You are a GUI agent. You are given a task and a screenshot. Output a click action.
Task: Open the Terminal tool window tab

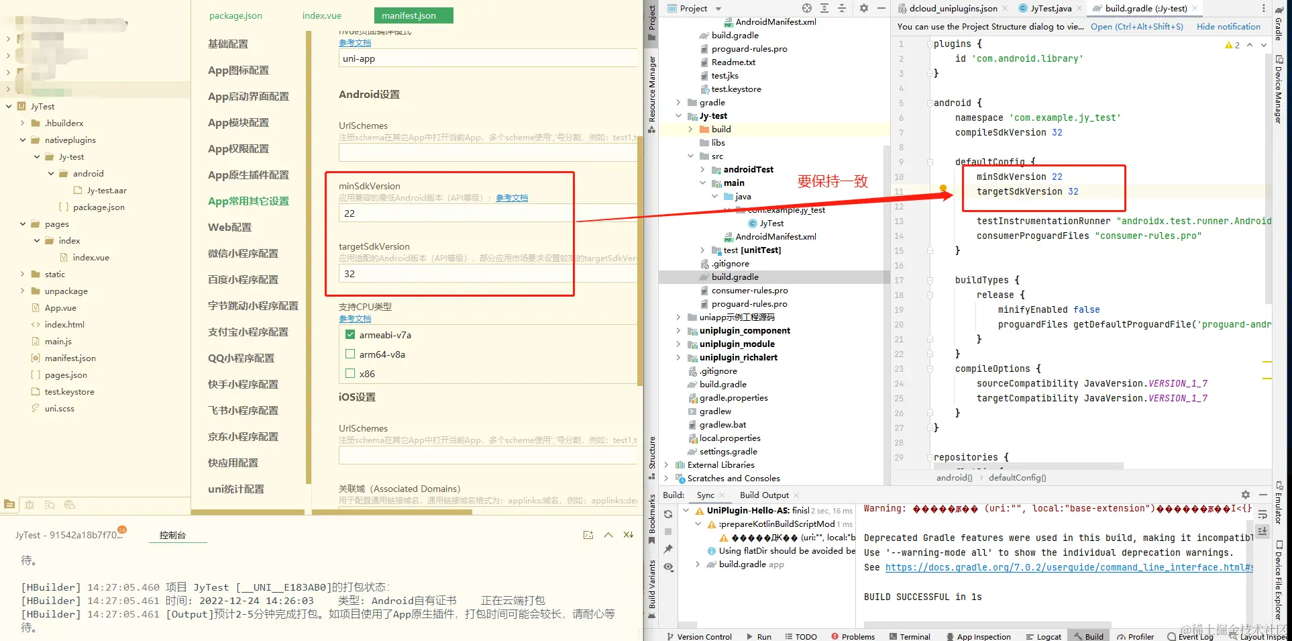910,636
